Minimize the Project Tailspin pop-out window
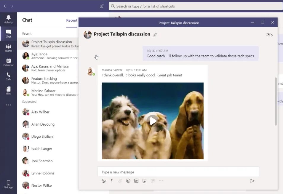 coord(252,23)
